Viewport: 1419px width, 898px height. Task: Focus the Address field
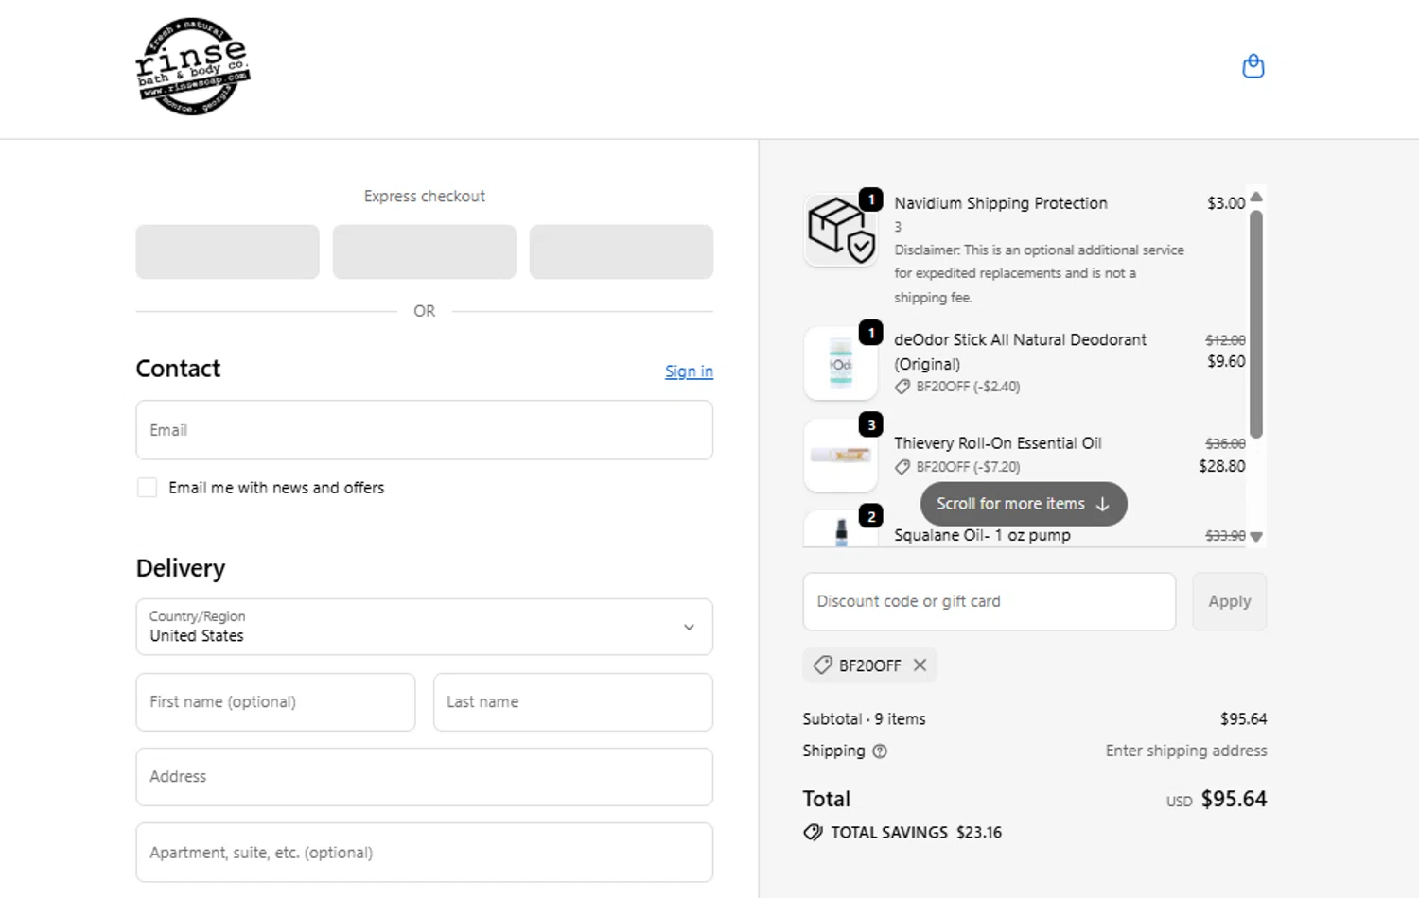[425, 777]
